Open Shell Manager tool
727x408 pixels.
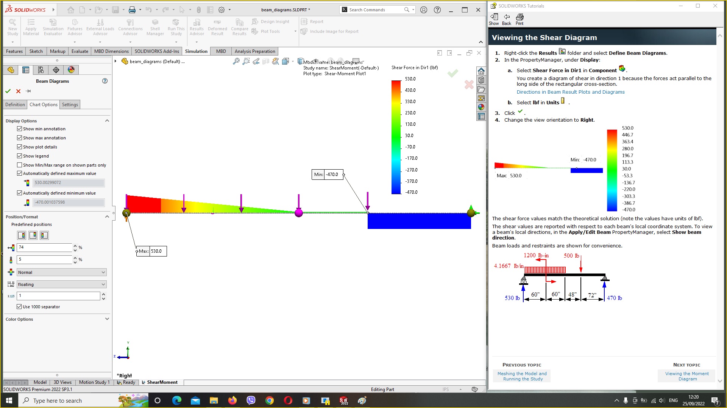tap(155, 27)
